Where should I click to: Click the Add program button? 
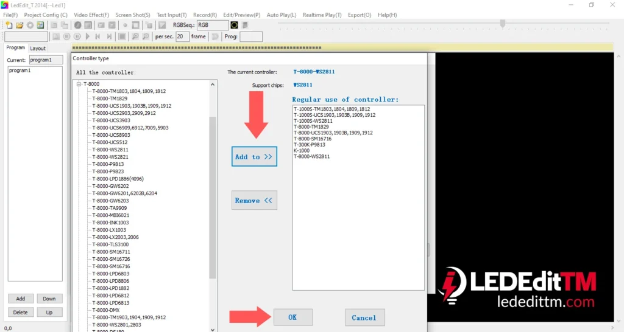coord(21,299)
